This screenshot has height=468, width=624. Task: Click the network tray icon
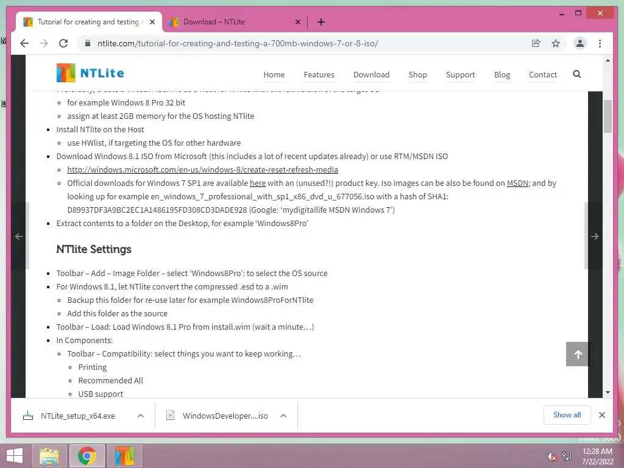567,456
